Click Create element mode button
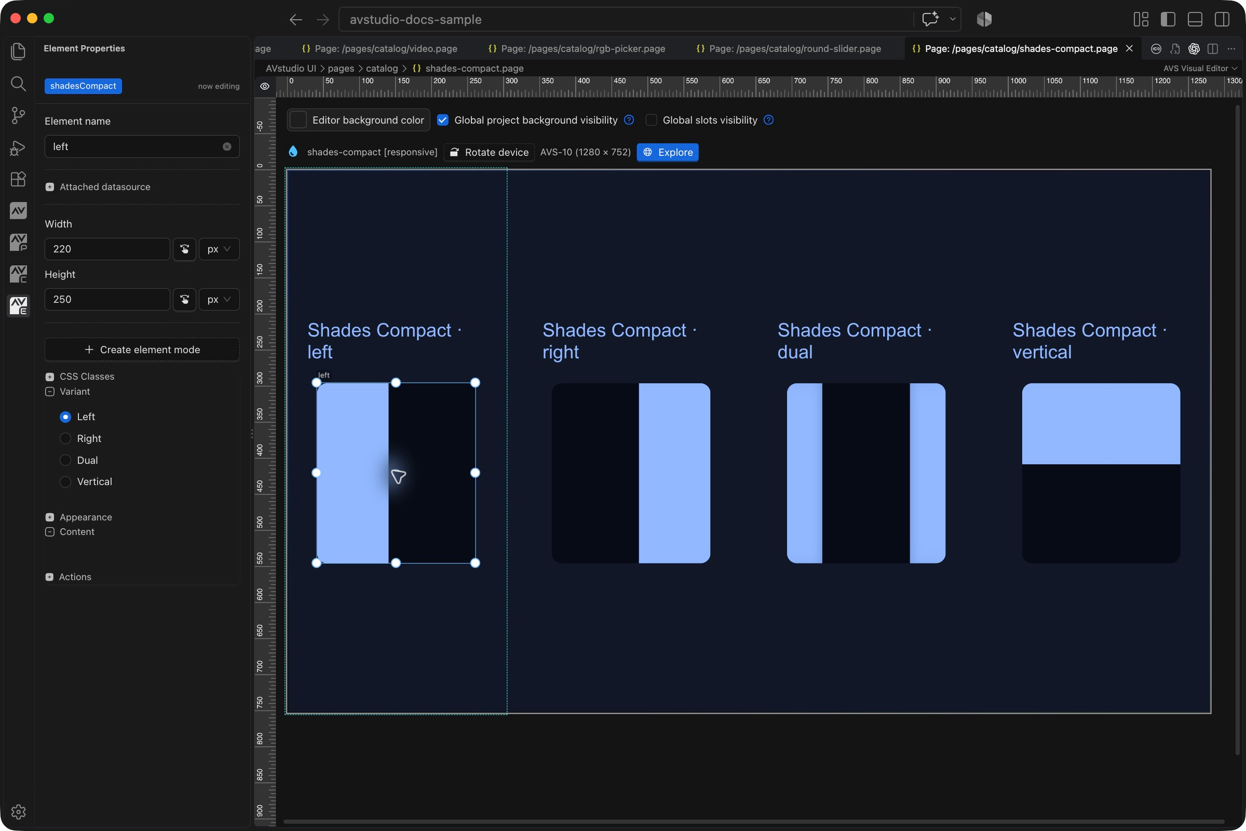The width and height of the screenshot is (1246, 831). click(x=142, y=350)
